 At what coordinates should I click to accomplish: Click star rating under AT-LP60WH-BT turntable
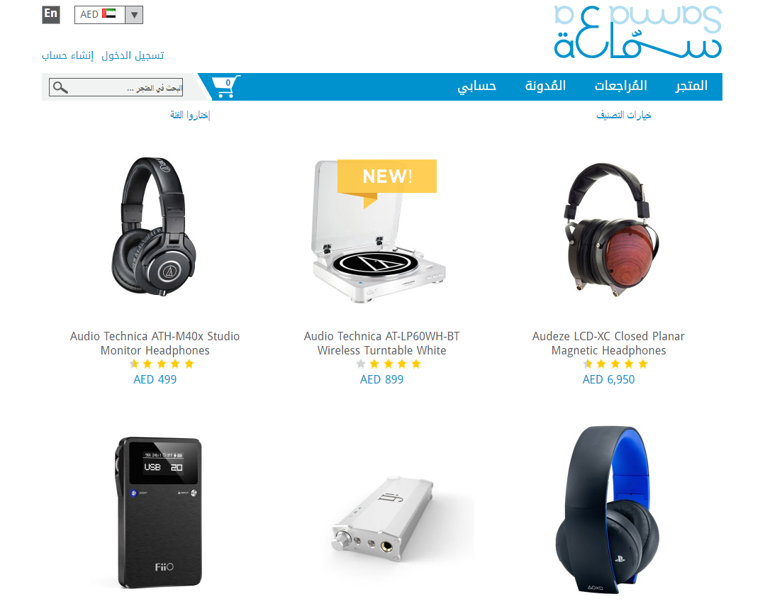pos(389,364)
